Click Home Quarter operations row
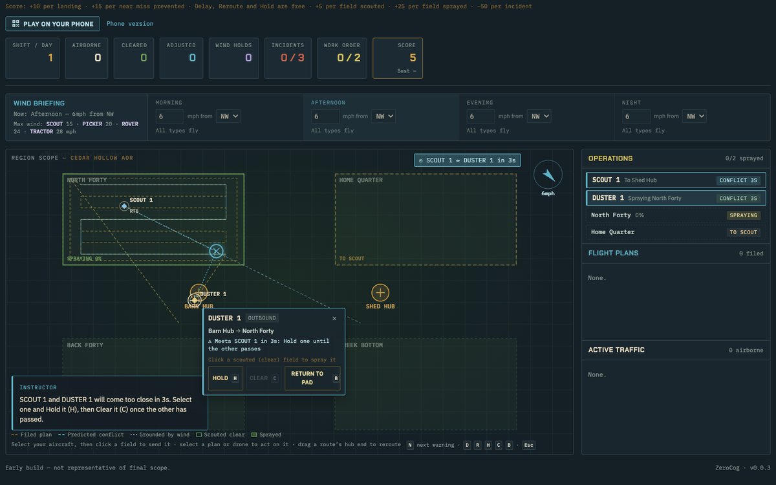The height and width of the screenshot is (485, 776). point(676,232)
